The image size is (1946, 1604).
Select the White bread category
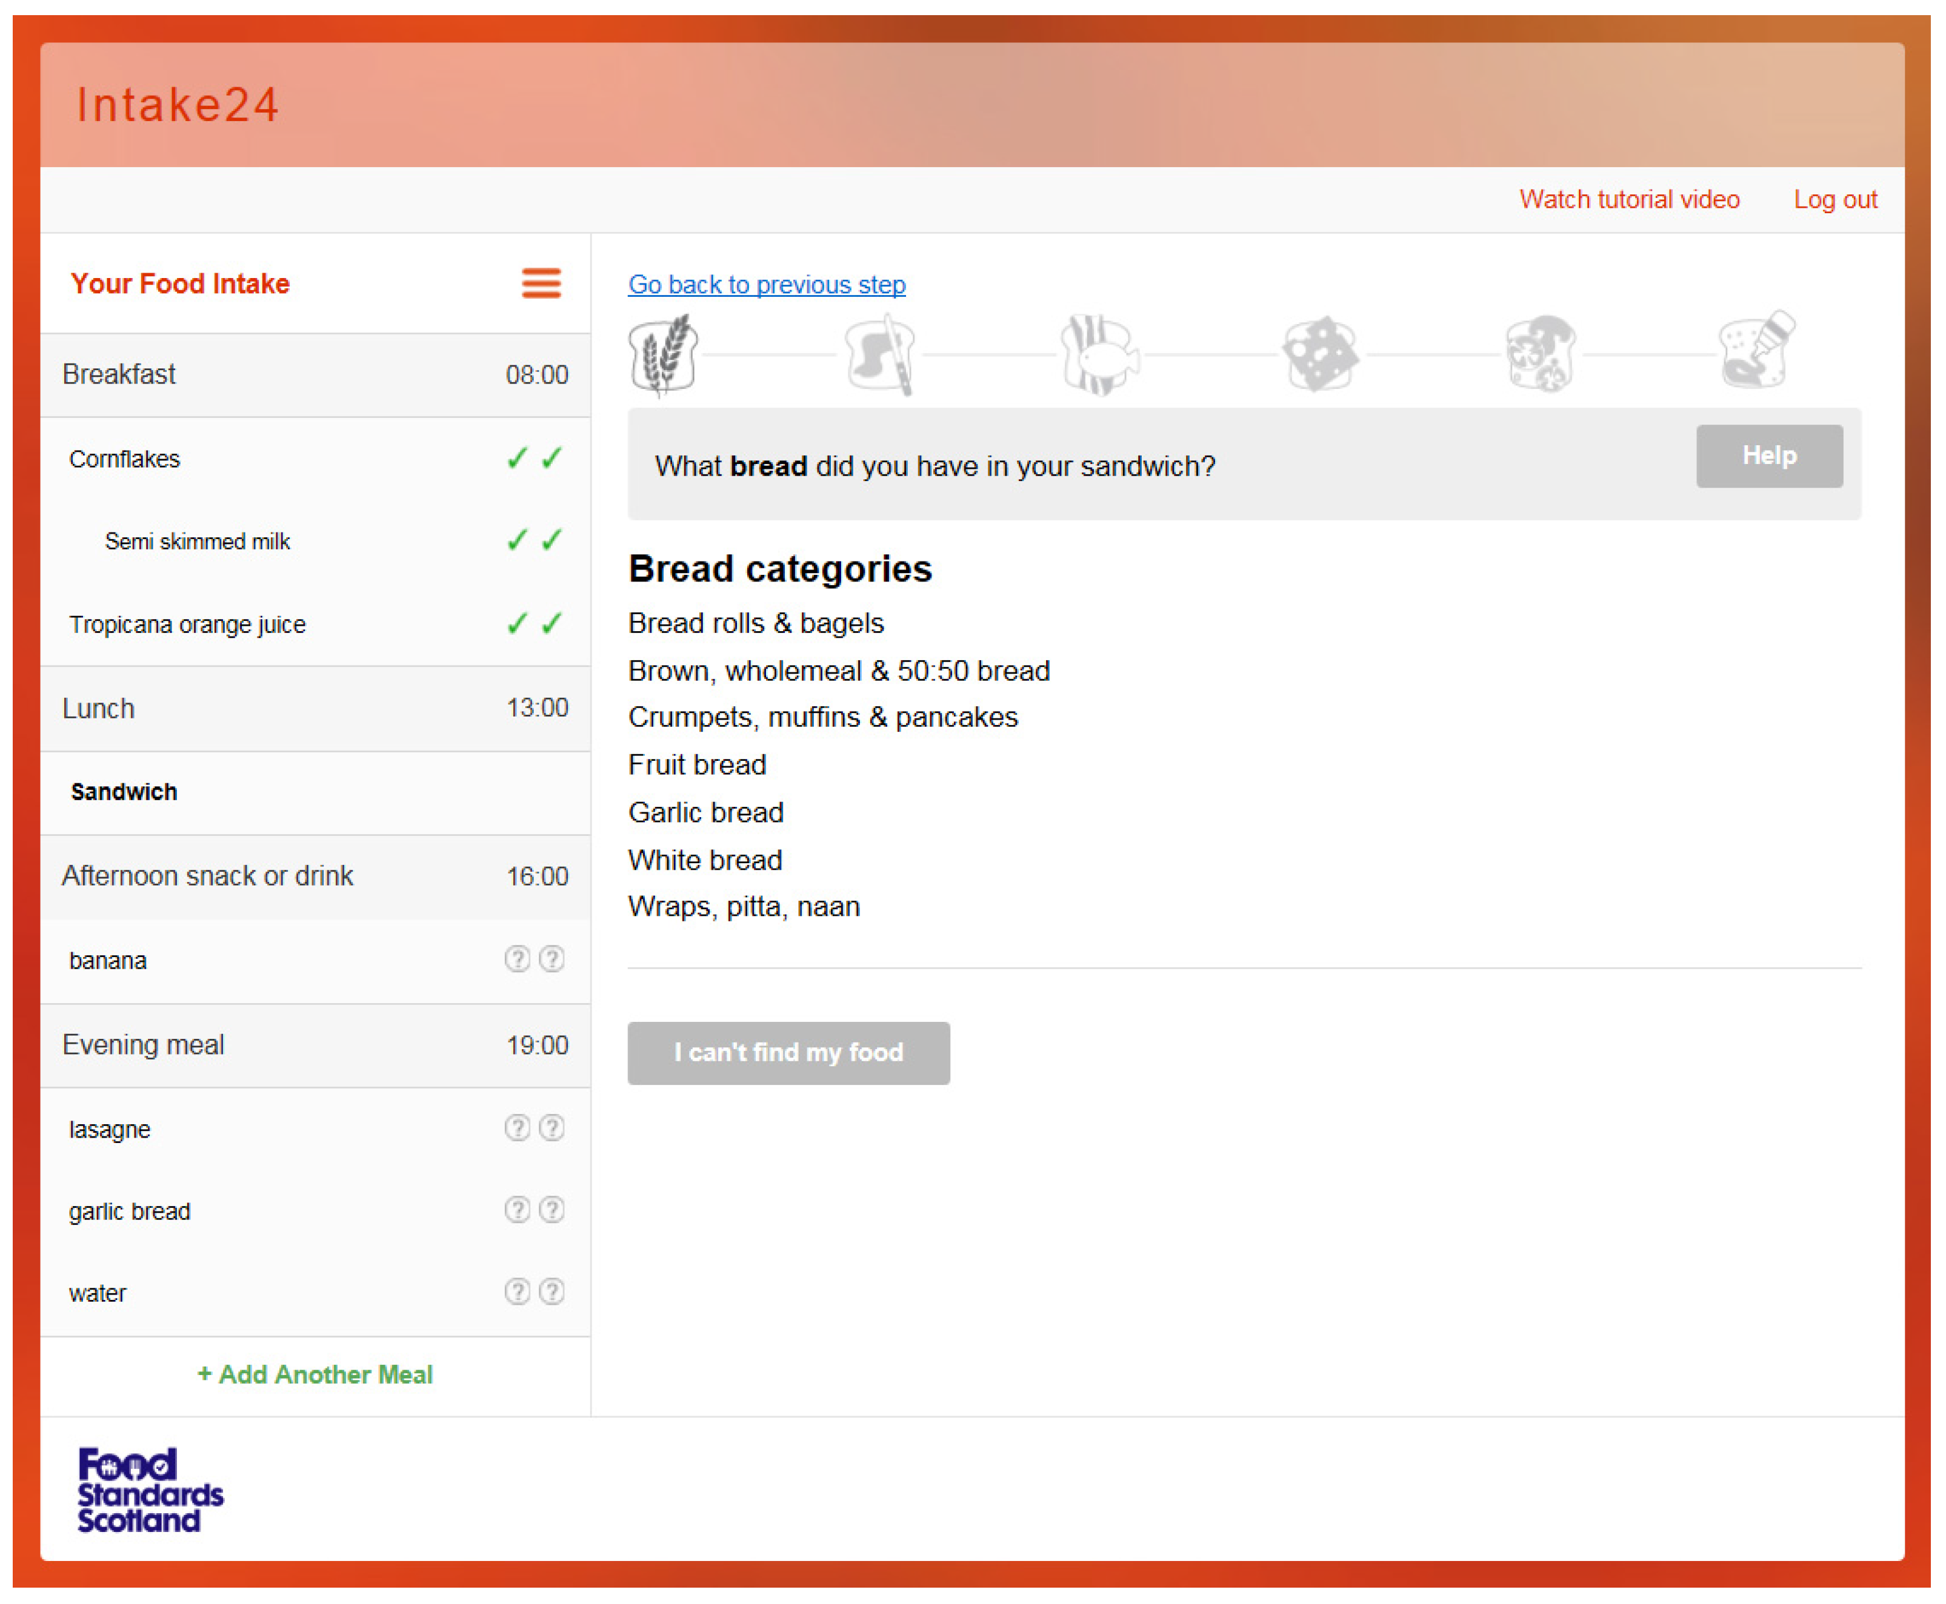(704, 860)
